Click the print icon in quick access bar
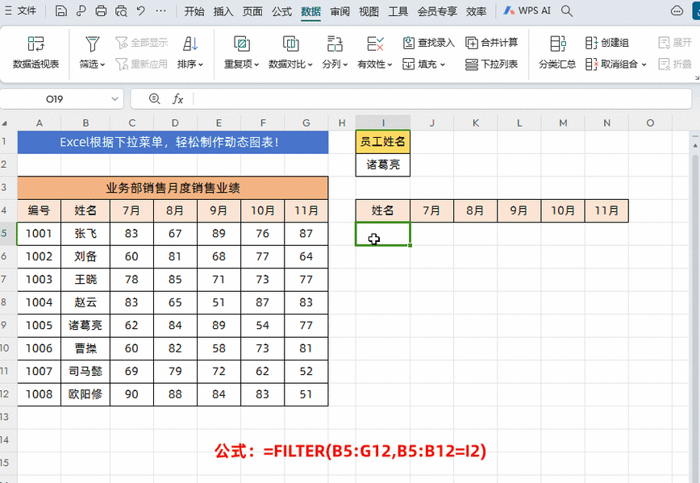This screenshot has width=700, height=483. click(x=101, y=10)
